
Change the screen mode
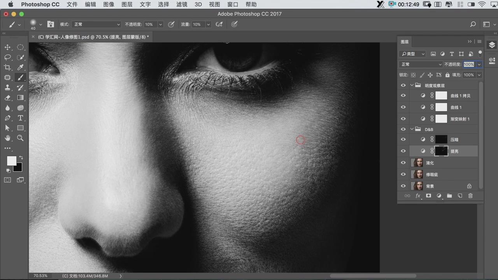coord(21,180)
